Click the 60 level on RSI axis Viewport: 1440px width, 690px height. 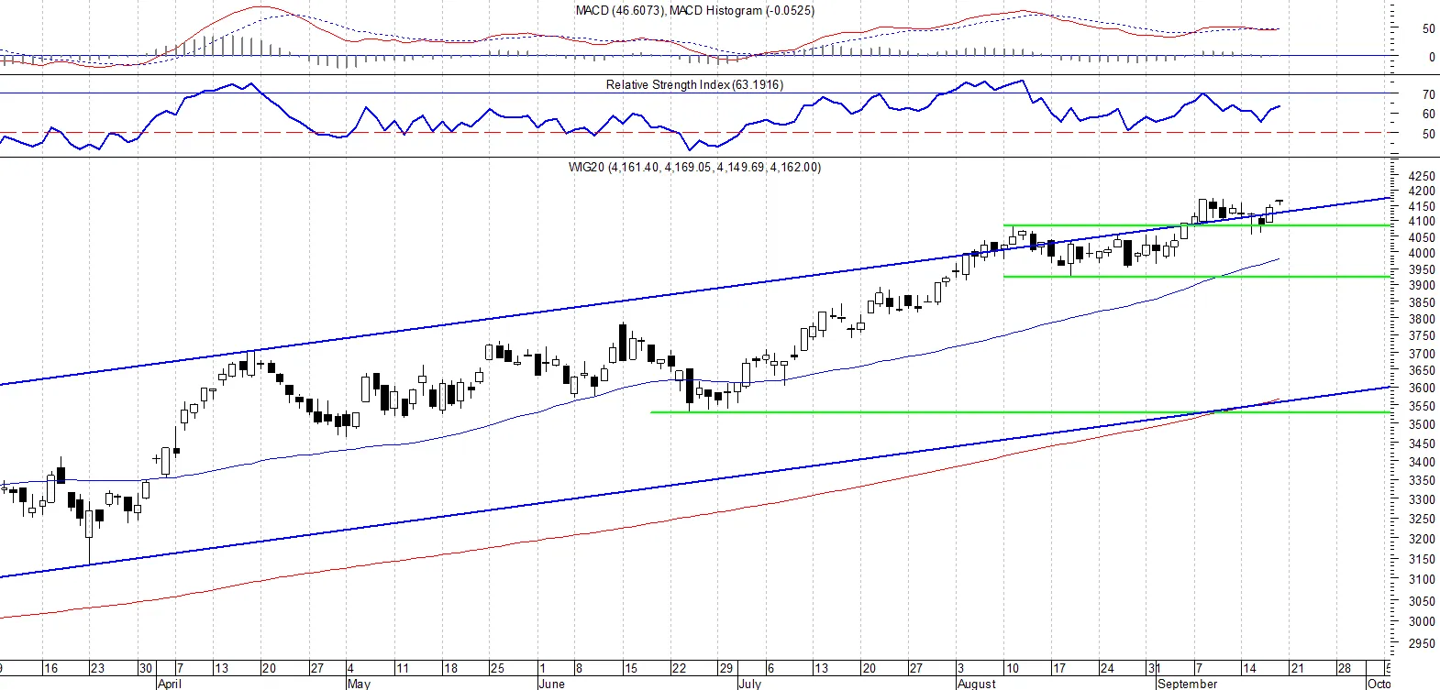point(1428,115)
